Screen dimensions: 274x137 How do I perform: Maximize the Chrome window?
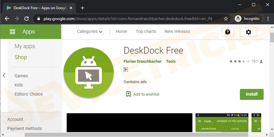coord(254,5)
